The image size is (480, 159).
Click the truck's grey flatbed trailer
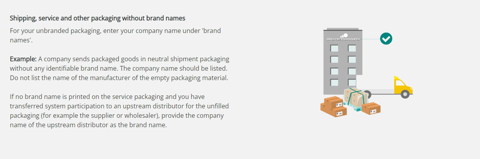tap(382, 91)
